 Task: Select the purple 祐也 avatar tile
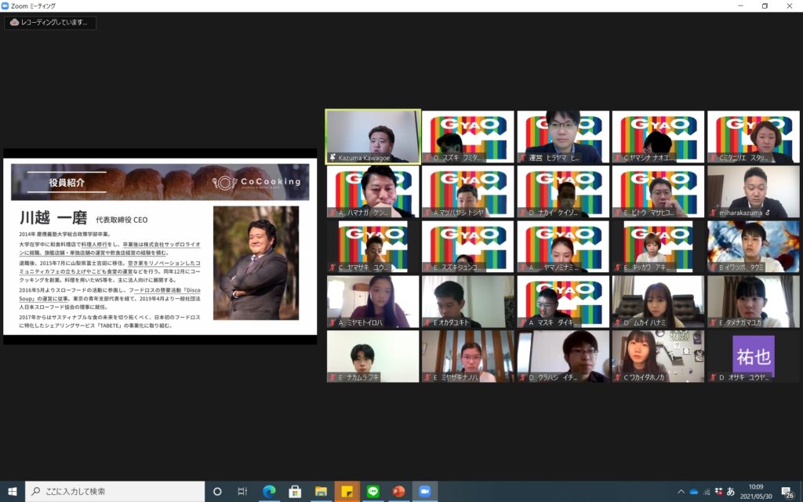pyautogui.click(x=754, y=356)
